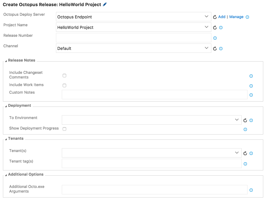
Task: Show info for Additional Octo.exe Arguments
Action: [251, 190]
